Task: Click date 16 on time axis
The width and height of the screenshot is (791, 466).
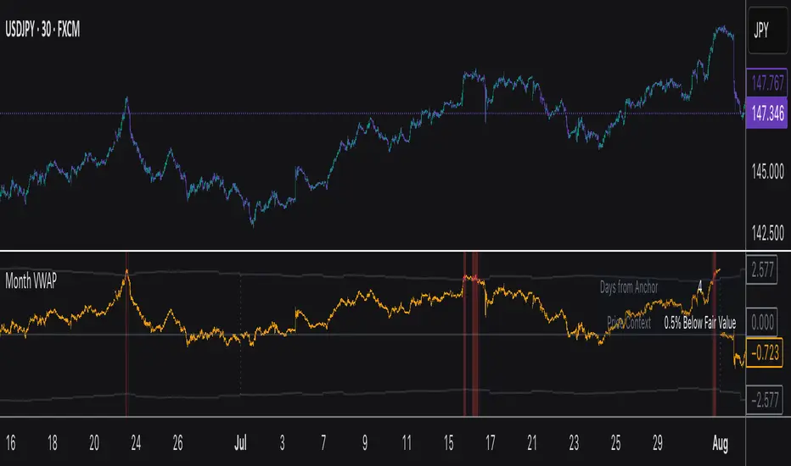Action: [x=10, y=443]
